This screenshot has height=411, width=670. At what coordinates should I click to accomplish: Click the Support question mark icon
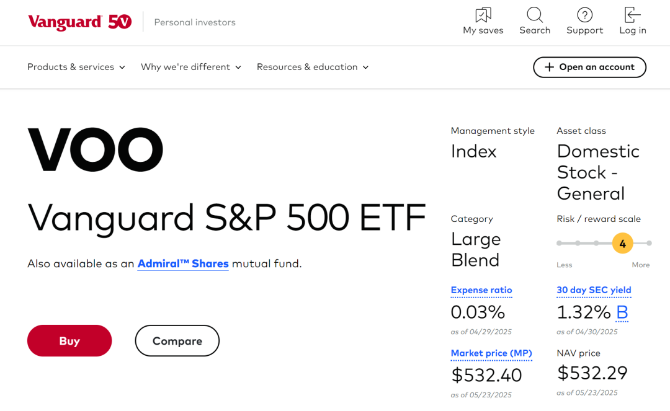584,15
